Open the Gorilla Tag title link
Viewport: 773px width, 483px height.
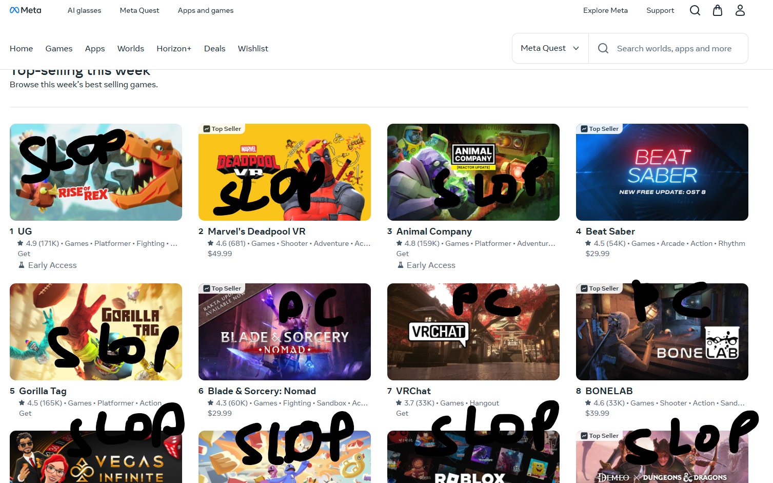click(43, 391)
